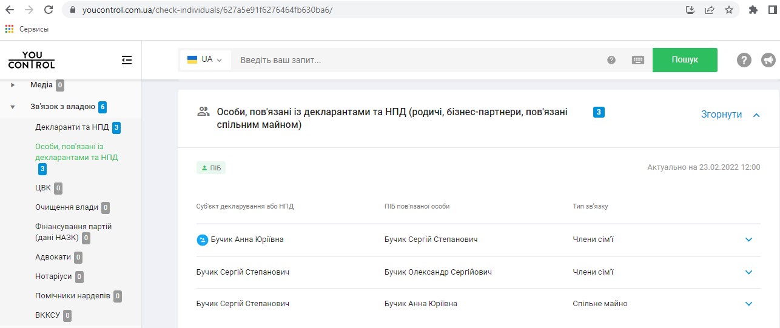The height and width of the screenshot is (328, 780).
Task: Click the search help question icon
Action: tap(611, 60)
